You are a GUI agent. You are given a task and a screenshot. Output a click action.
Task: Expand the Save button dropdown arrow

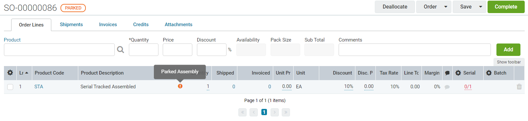(x=481, y=7)
